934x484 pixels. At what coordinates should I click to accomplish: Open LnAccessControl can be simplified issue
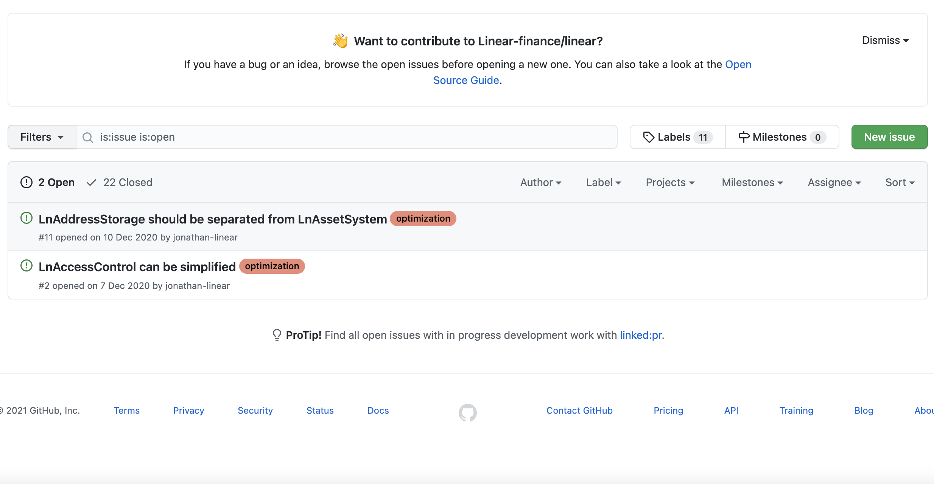pos(137,267)
